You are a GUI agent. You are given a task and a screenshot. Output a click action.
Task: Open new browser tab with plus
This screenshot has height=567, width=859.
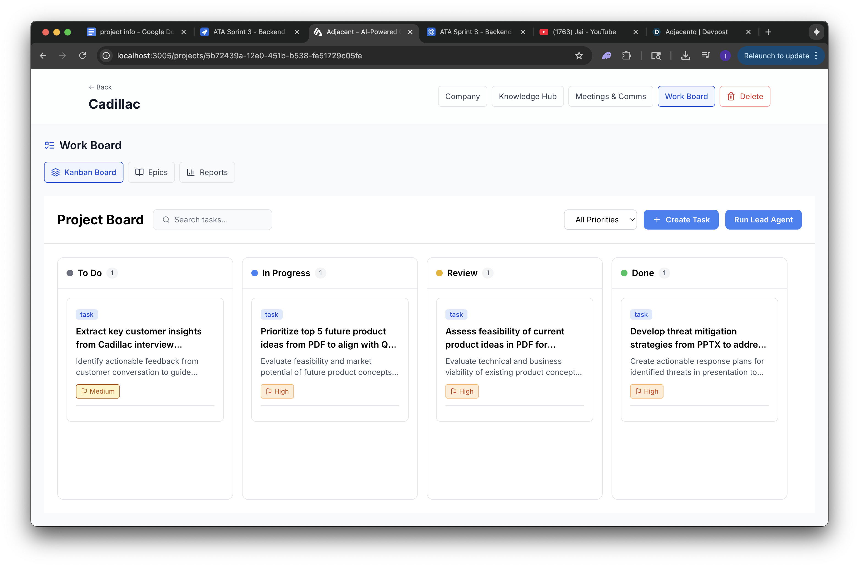[768, 32]
